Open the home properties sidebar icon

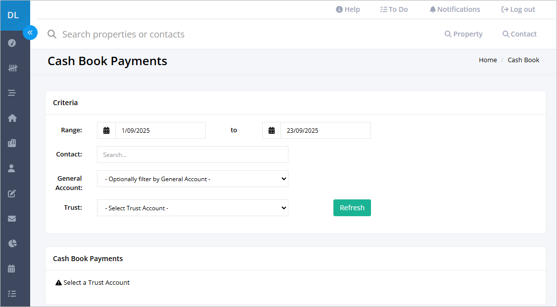(x=12, y=118)
